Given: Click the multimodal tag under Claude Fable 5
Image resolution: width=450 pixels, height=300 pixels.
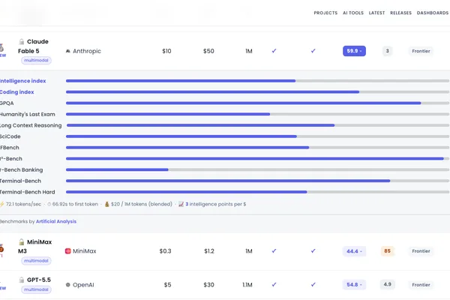Looking at the screenshot, I should [36, 60].
